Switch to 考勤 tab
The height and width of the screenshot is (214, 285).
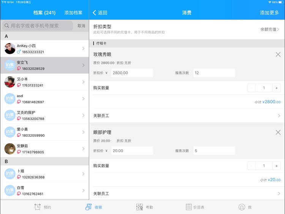coord(145,207)
